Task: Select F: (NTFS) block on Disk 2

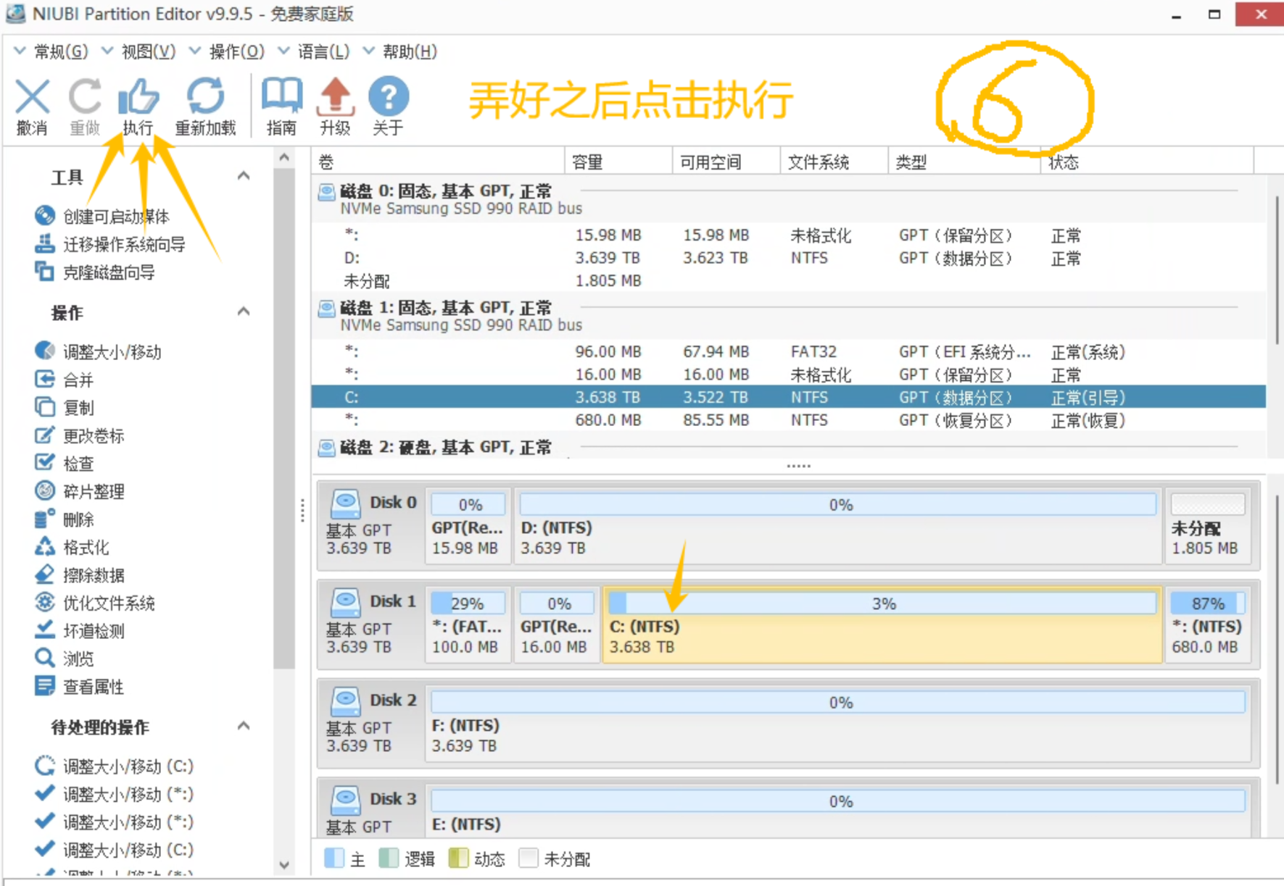Action: pos(837,724)
